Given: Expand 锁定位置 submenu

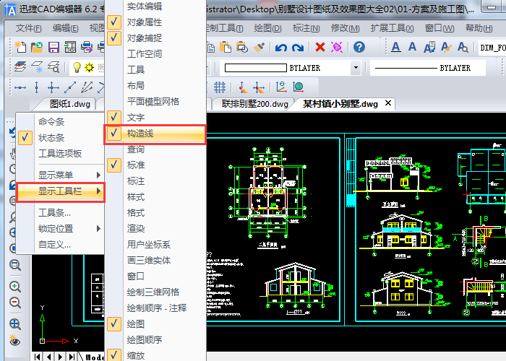Looking at the screenshot, I should 60,229.
